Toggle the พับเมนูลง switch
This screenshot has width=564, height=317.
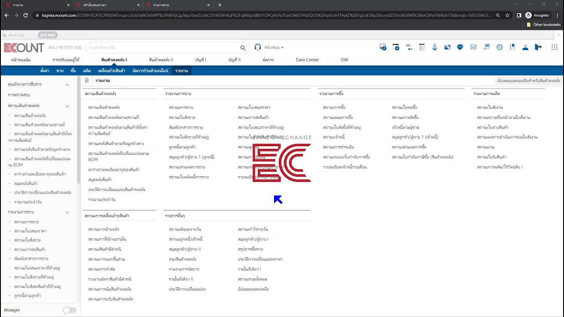[x=70, y=310]
